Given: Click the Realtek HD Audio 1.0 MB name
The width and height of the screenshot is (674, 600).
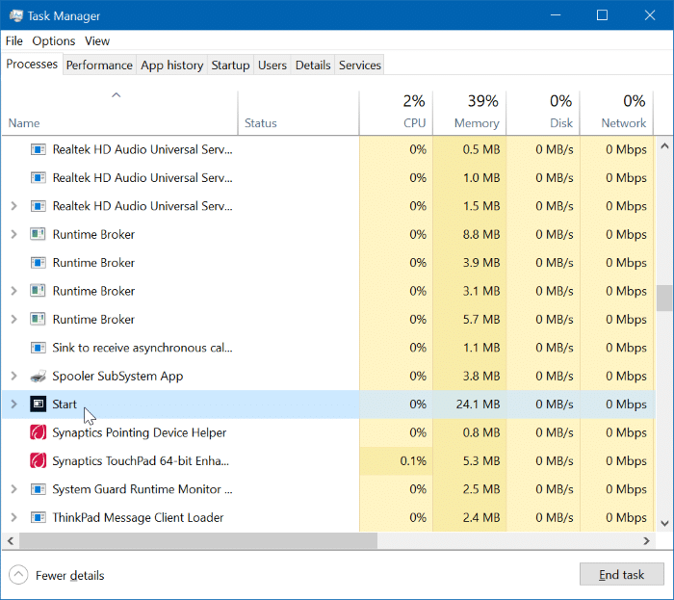Looking at the screenshot, I should coord(143,178).
